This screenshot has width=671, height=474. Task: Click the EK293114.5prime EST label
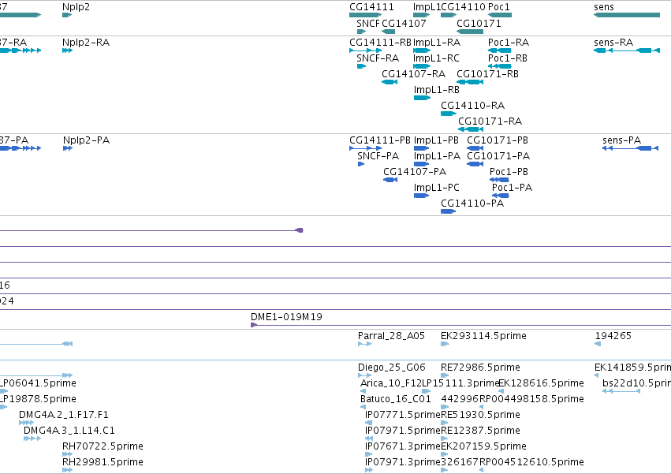tap(483, 336)
